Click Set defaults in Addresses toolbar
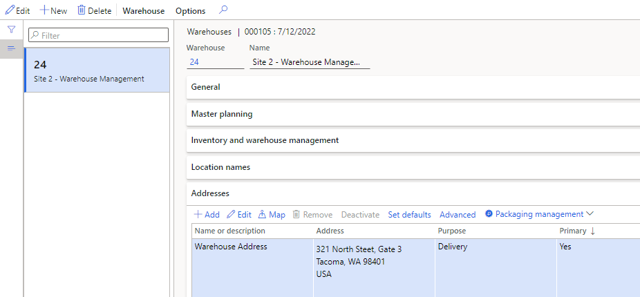640x297 pixels. click(409, 215)
